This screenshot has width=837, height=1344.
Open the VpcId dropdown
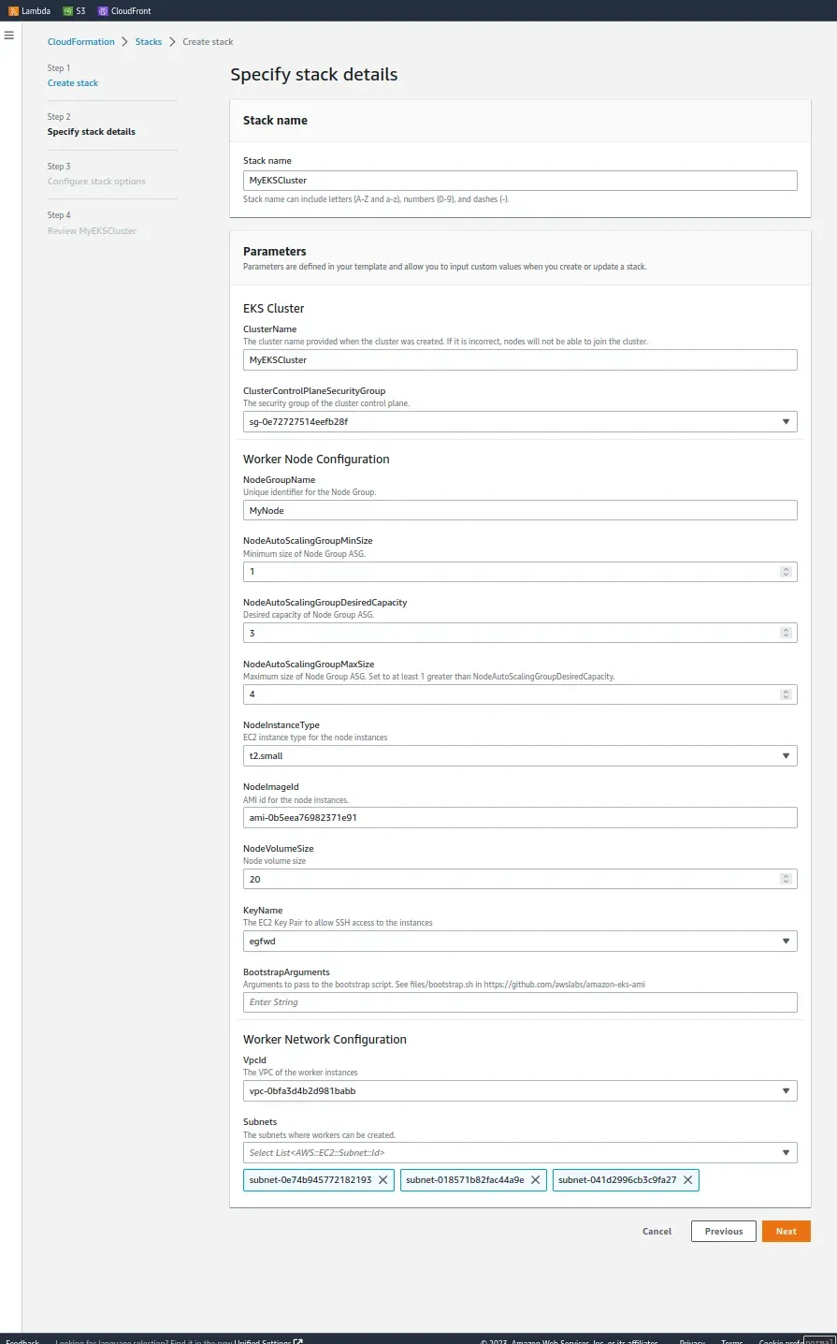coord(786,1091)
